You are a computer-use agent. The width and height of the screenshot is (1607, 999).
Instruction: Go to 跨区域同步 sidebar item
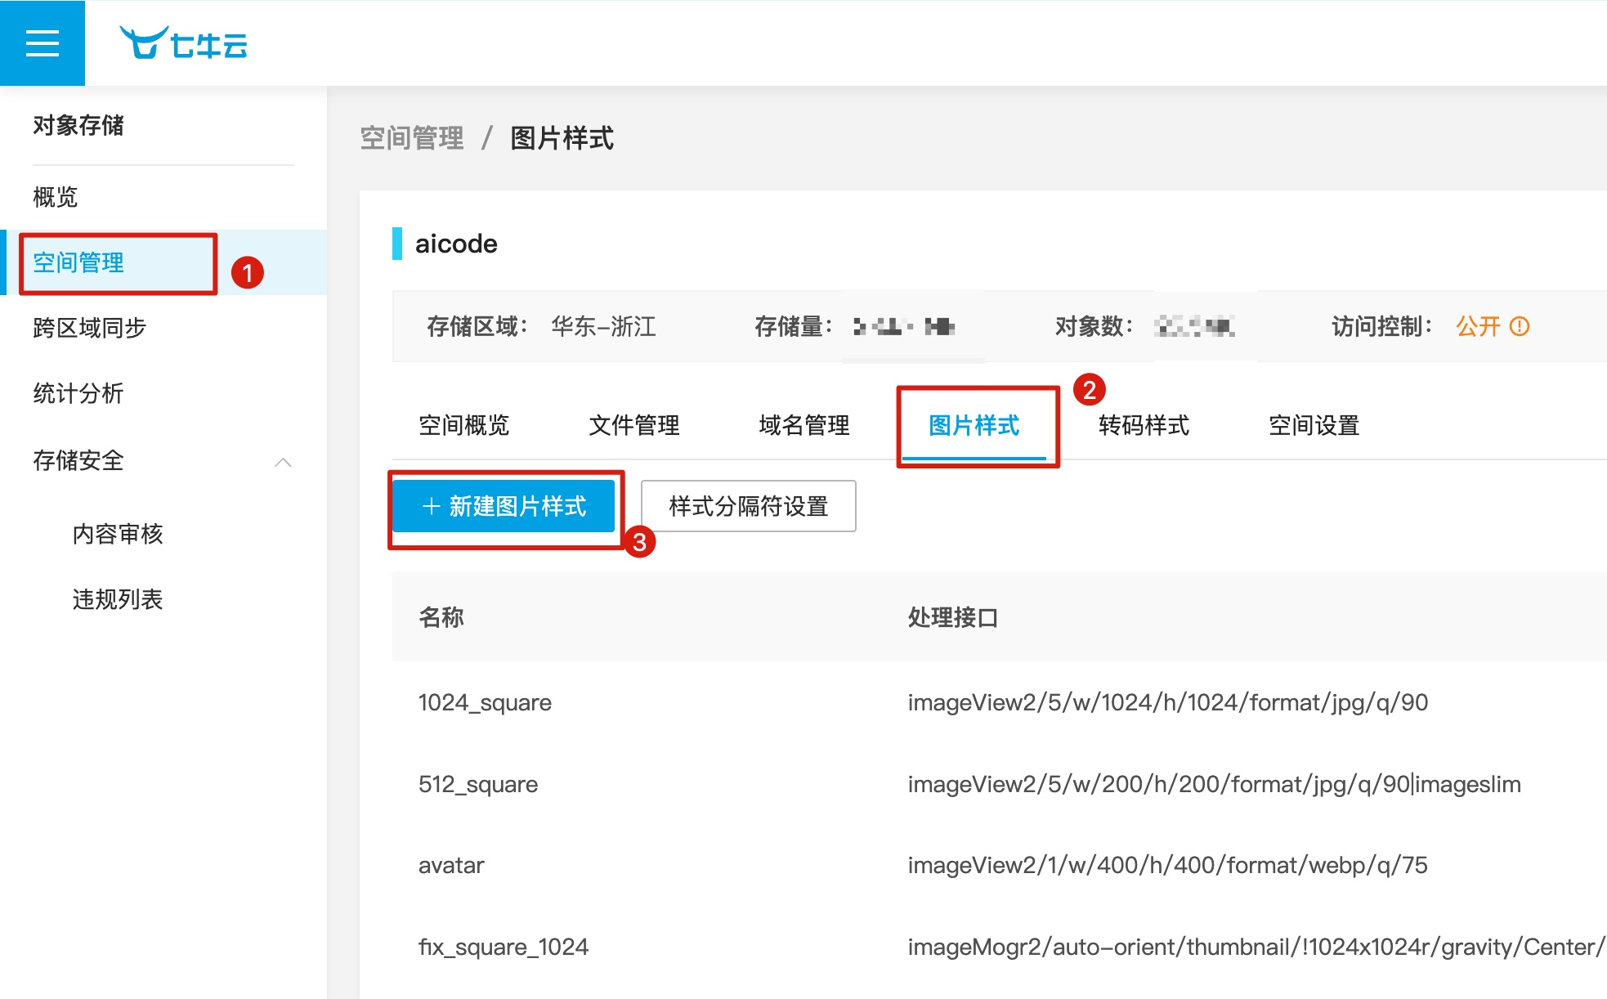[x=89, y=328]
